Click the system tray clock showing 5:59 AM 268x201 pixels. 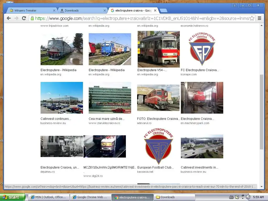click(x=259, y=197)
